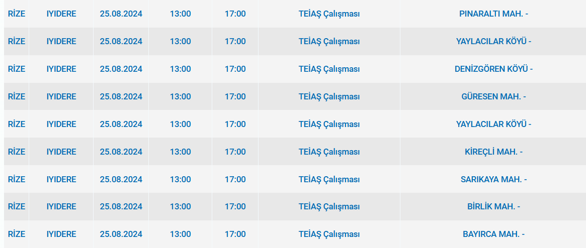
Task: Click RİZE in the Pınaraltı row
Action: (17, 14)
